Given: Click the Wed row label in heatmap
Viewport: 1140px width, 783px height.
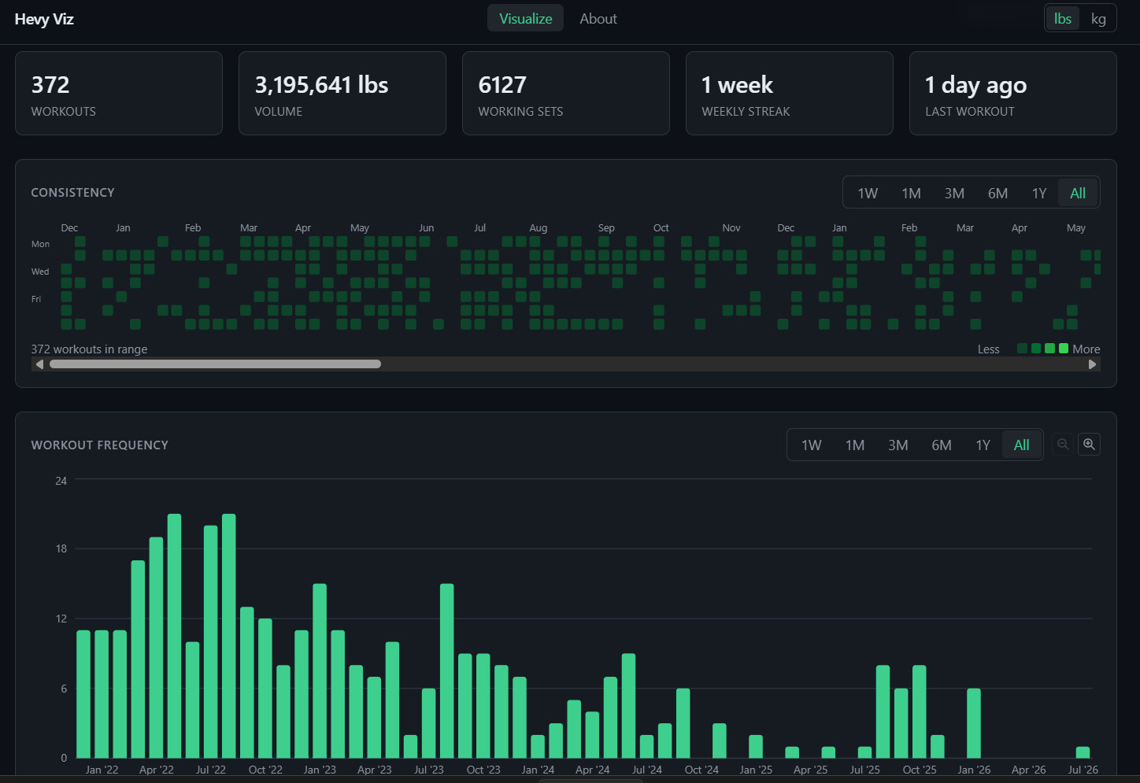Looking at the screenshot, I should 40,271.
